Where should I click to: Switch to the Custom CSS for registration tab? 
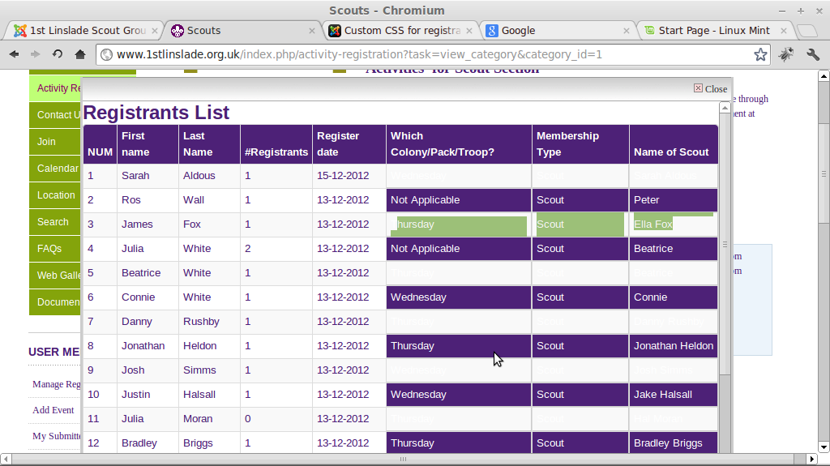[402, 31]
